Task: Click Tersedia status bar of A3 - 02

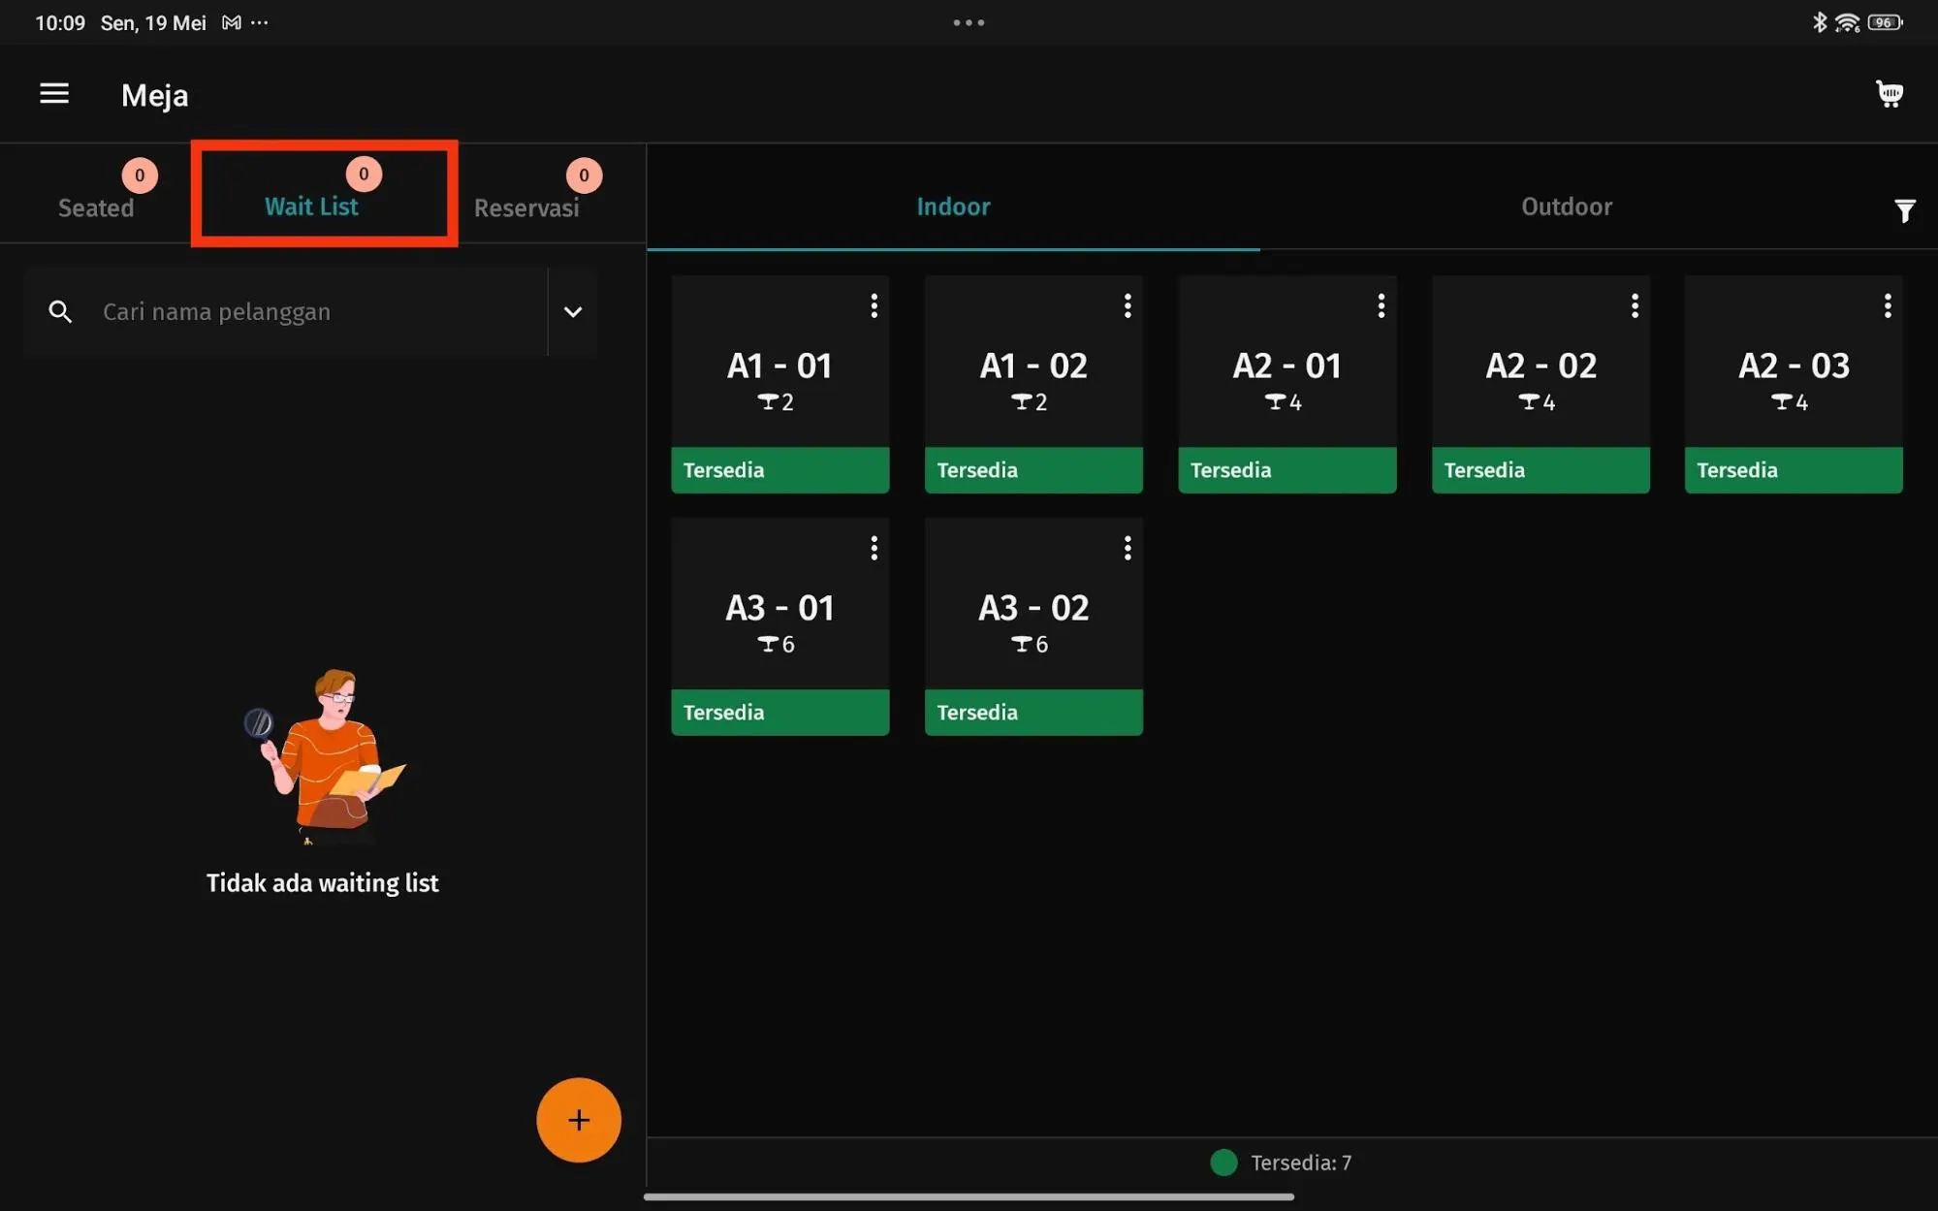Action: click(1033, 713)
